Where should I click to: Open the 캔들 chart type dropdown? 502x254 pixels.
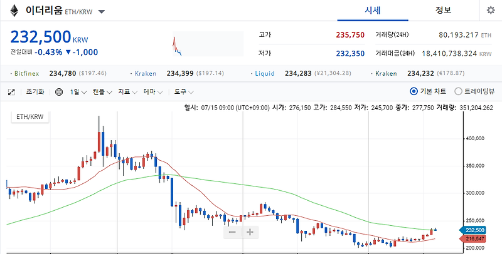[102, 92]
